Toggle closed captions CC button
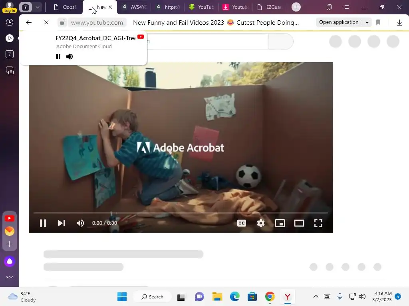This screenshot has width=409, height=306. [x=242, y=223]
